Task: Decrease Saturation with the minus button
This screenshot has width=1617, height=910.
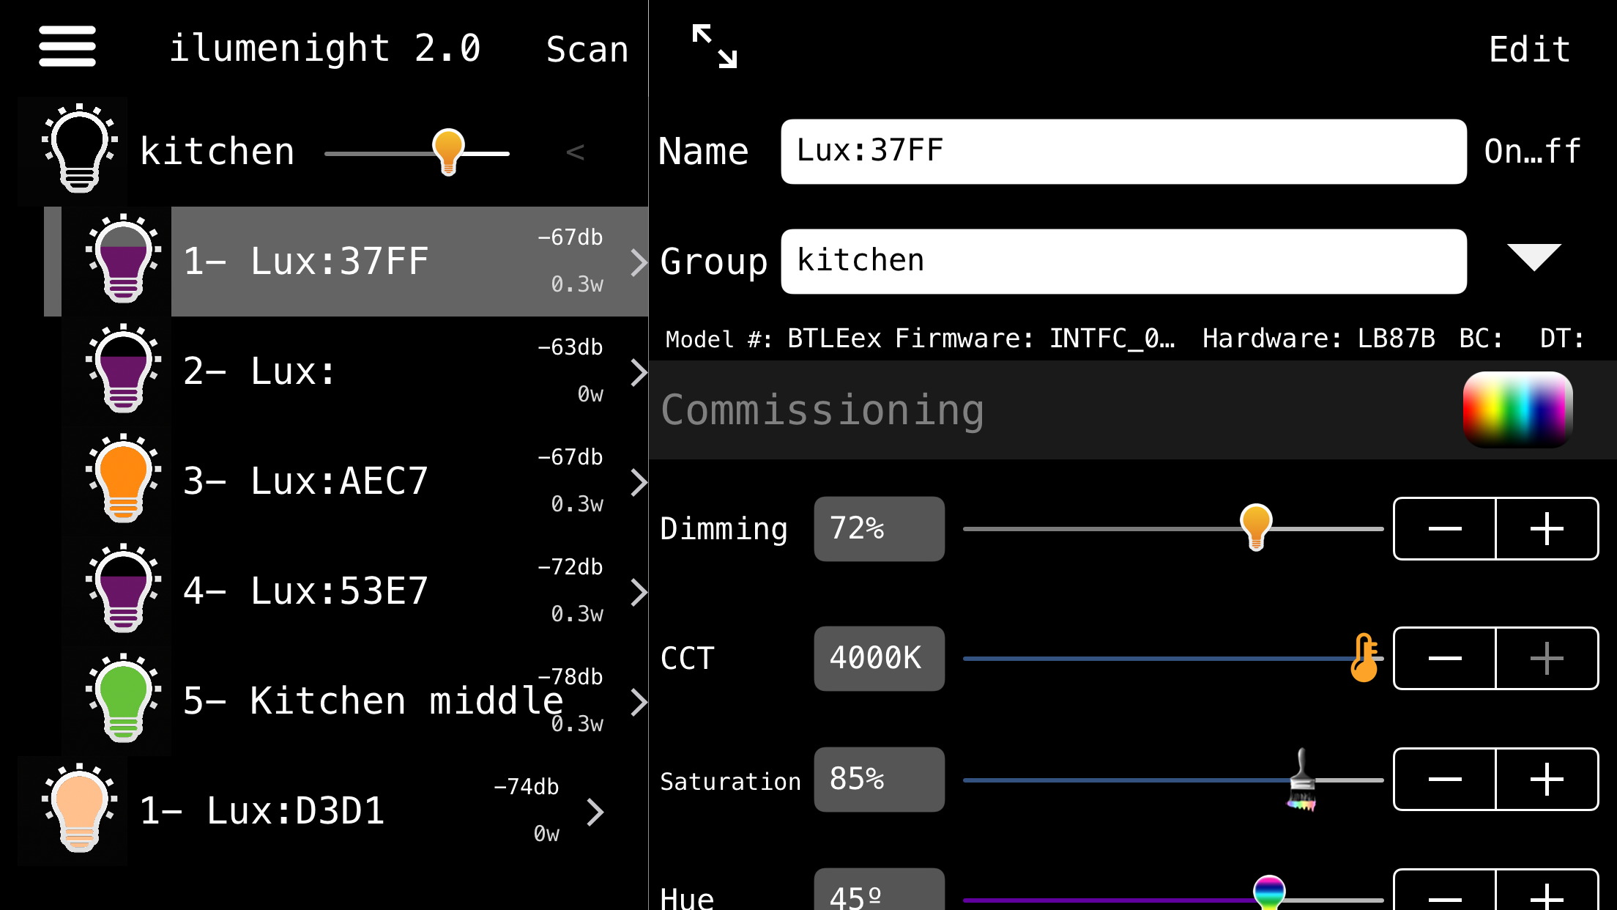Action: [x=1445, y=779]
